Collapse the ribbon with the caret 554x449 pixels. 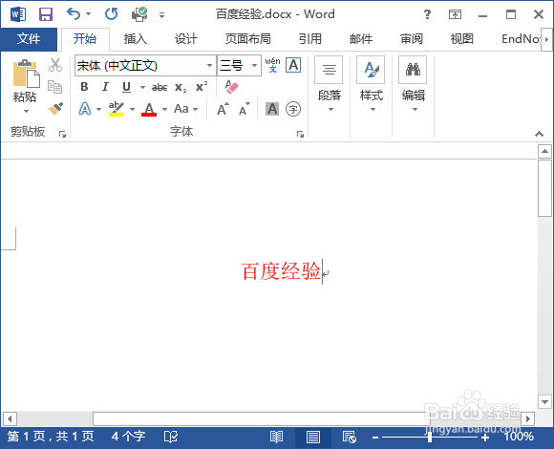(539, 134)
